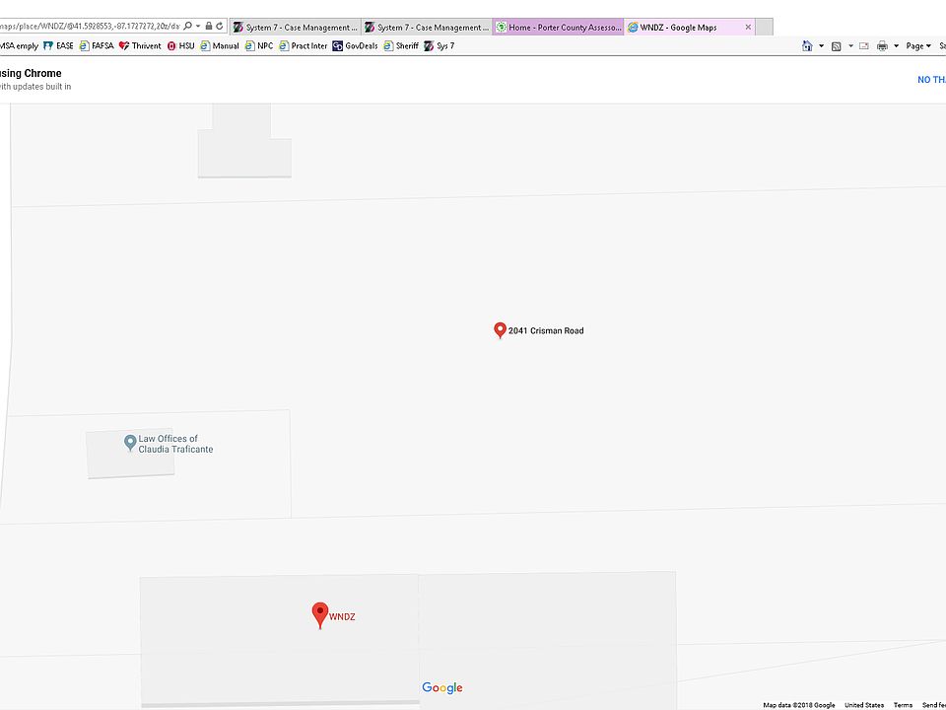946x710 pixels.
Task: Click the Law Offices of Claudia Traficante pin
Action: tap(130, 443)
